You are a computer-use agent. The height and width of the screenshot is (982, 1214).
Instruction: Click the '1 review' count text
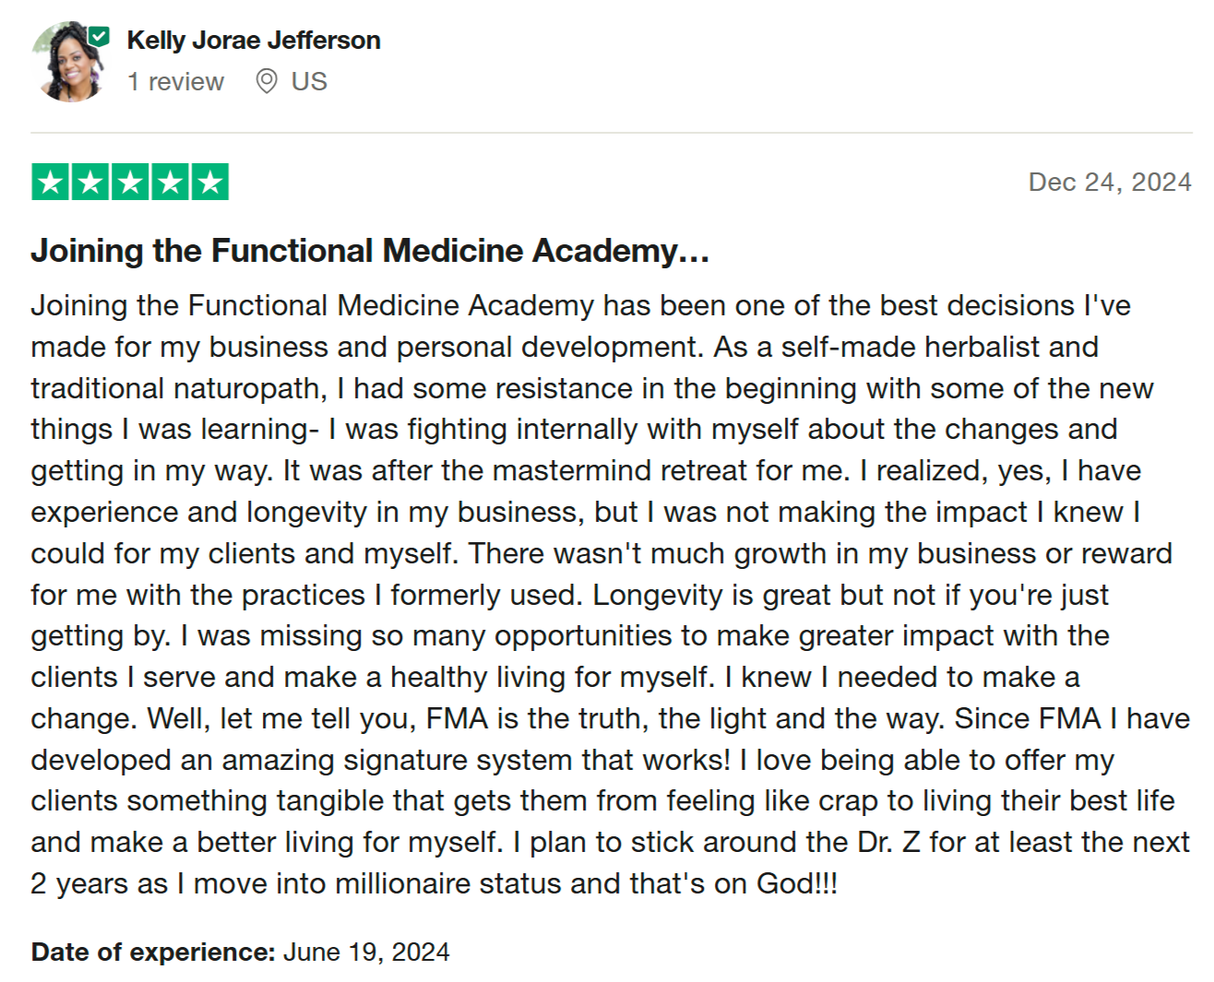click(x=175, y=82)
